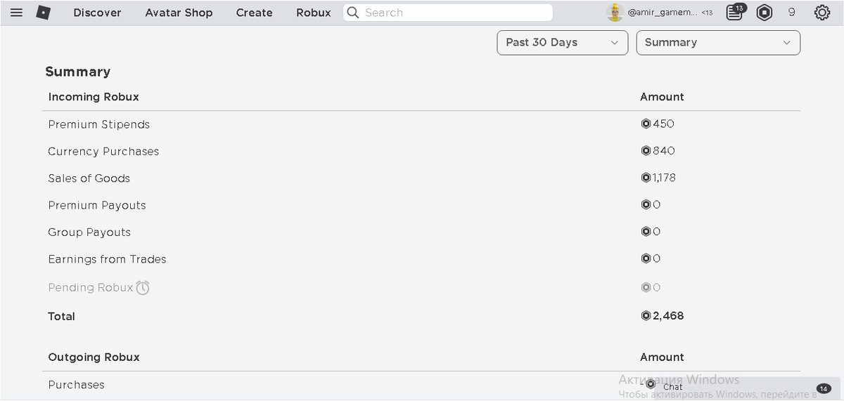Viewport: 844px width, 401px height.
Task: Click the Outgoing Robux column header
Action: click(x=94, y=357)
